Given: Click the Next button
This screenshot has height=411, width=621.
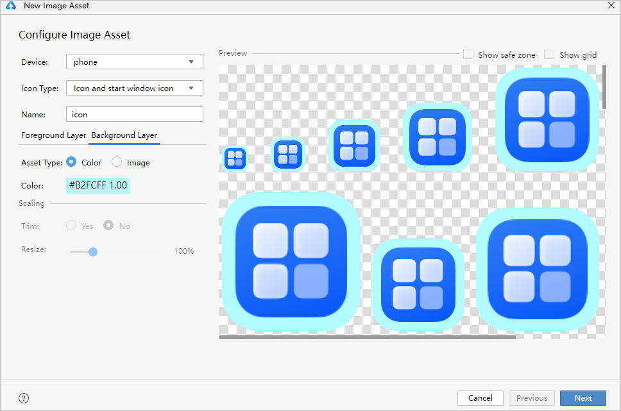Looking at the screenshot, I should pos(583,398).
